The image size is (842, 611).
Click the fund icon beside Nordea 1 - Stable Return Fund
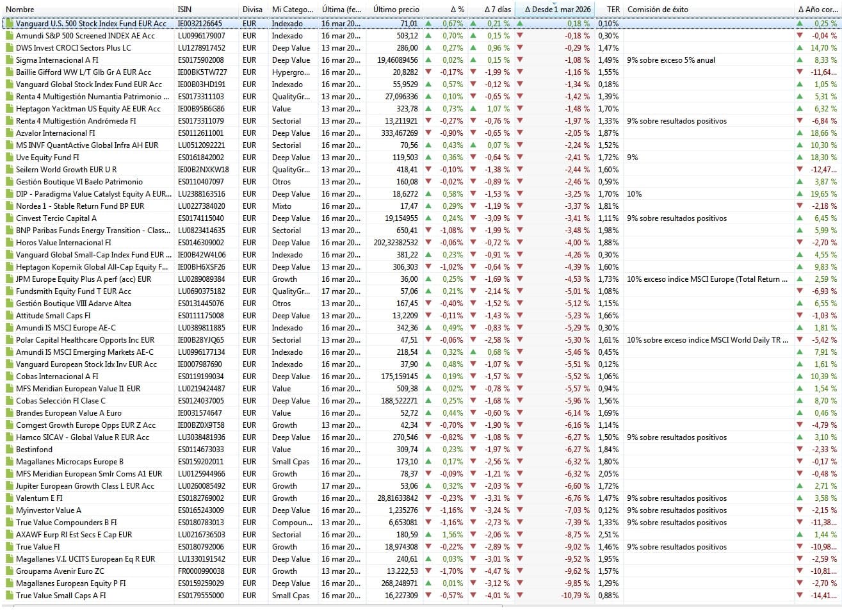(9, 206)
